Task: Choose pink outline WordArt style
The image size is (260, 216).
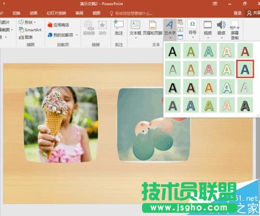Action: (x=209, y=69)
